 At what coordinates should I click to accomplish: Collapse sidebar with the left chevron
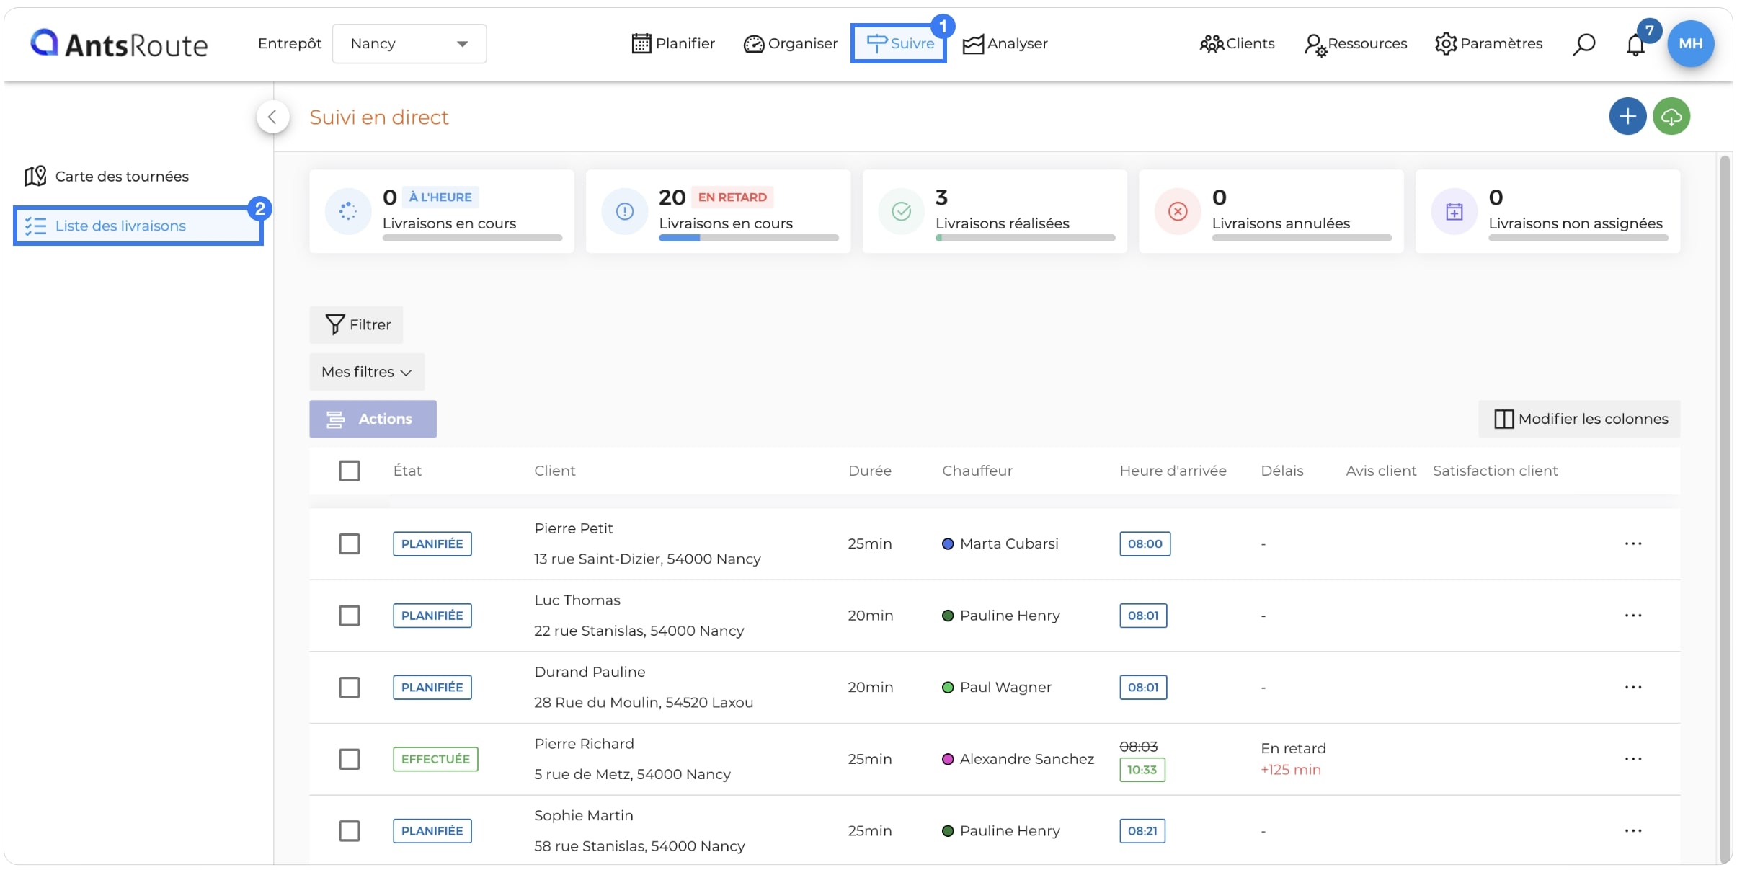click(x=272, y=117)
